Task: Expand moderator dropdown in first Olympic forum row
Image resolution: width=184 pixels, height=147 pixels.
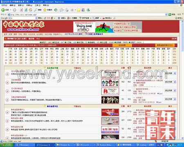Action: coord(175,73)
